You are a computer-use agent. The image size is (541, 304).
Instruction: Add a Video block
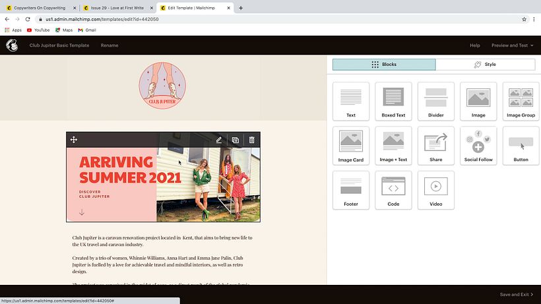[x=436, y=190]
